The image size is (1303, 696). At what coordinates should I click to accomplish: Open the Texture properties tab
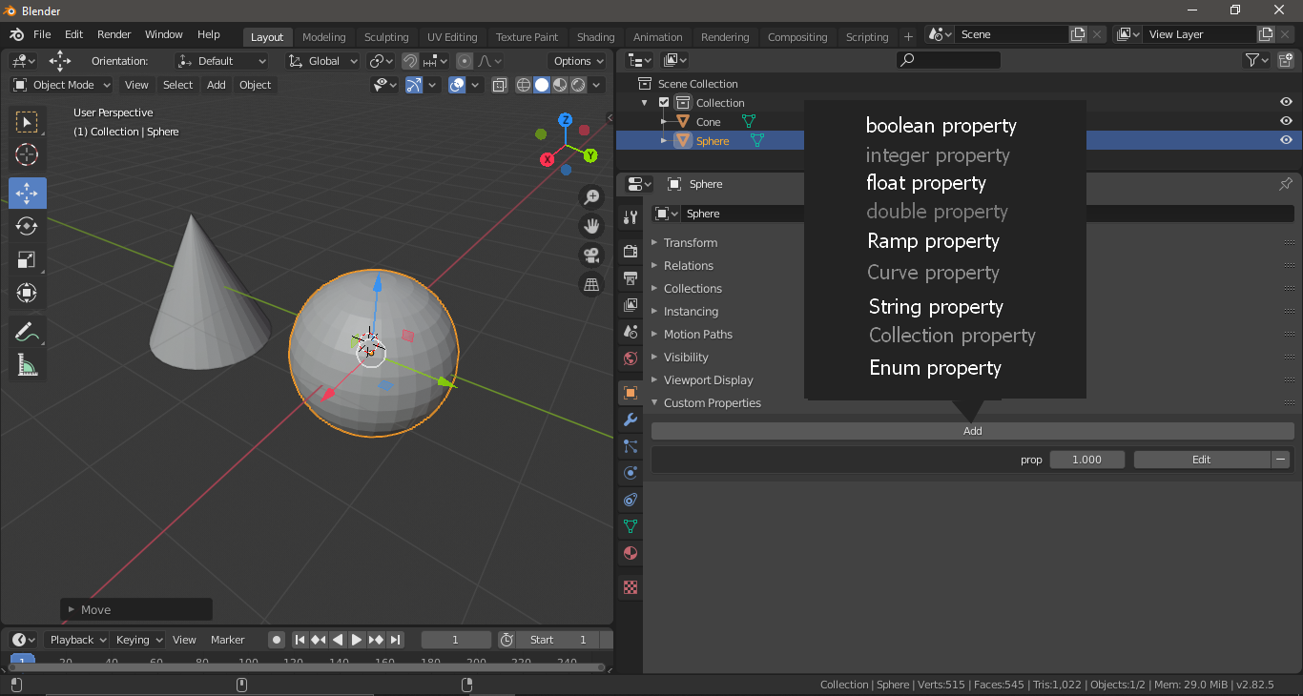[630, 587]
